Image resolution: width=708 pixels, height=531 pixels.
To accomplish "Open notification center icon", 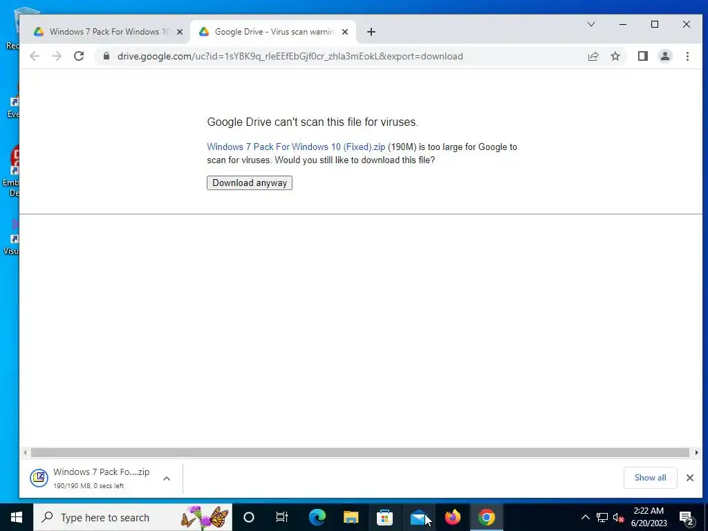I will pyautogui.click(x=687, y=517).
